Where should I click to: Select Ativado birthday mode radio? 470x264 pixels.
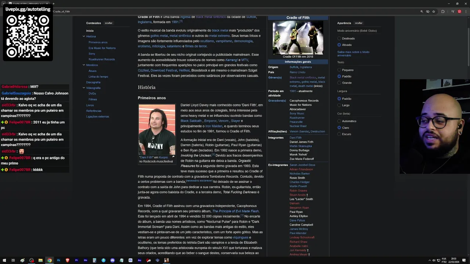[339, 45]
